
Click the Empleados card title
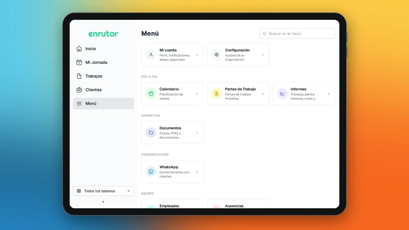(x=169, y=206)
